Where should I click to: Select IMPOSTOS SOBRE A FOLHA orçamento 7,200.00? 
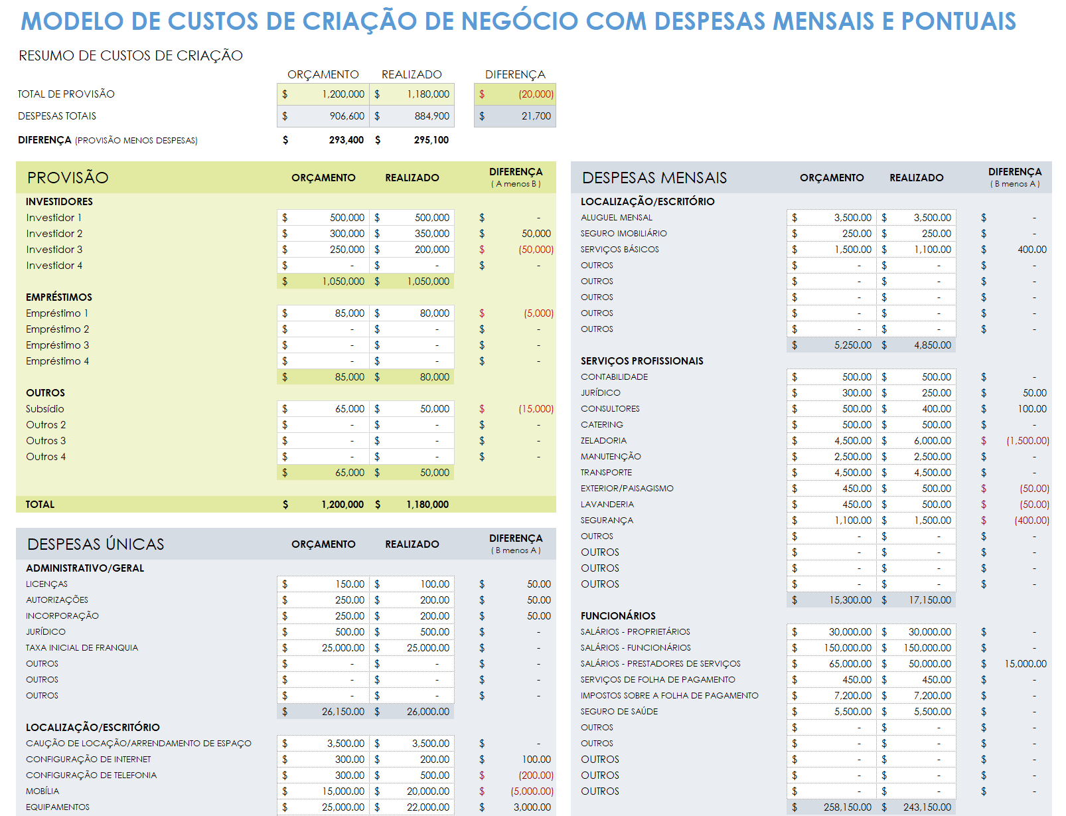[832, 696]
